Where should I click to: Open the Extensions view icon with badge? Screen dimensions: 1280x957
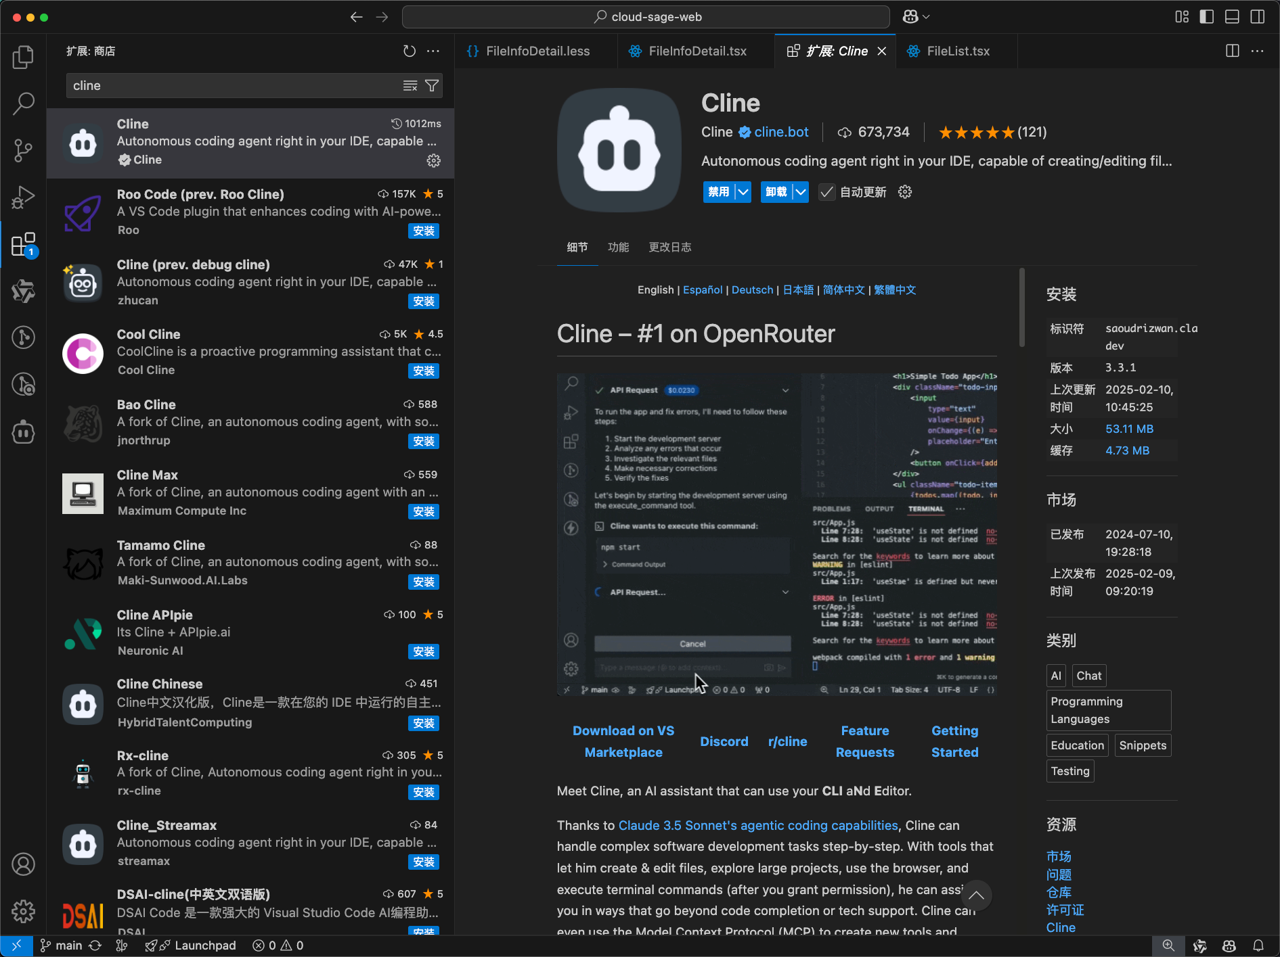(23, 244)
